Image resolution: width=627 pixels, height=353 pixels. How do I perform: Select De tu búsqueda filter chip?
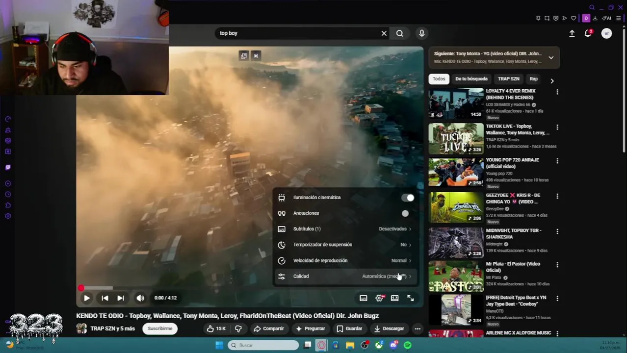(x=471, y=79)
